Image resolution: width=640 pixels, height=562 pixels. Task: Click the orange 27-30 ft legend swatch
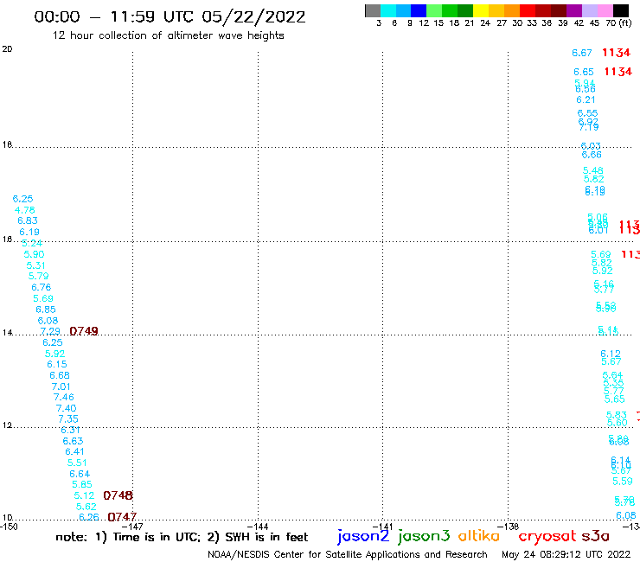(512, 10)
